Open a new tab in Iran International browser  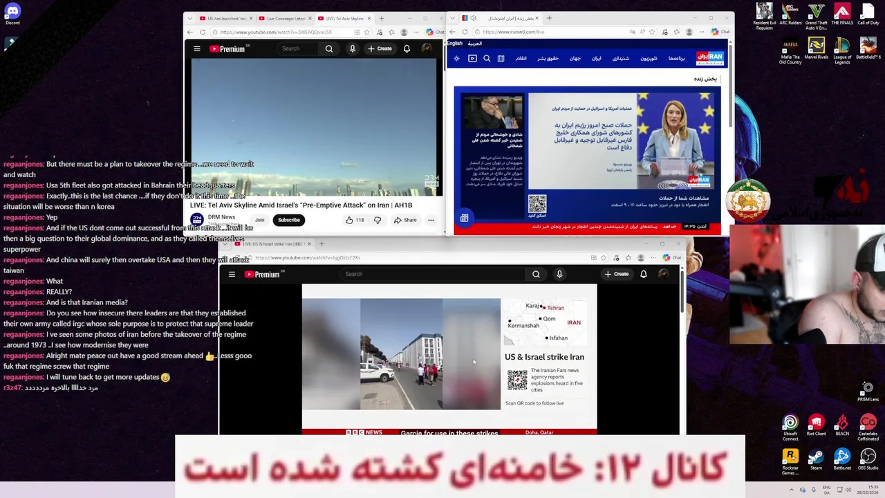[549, 18]
